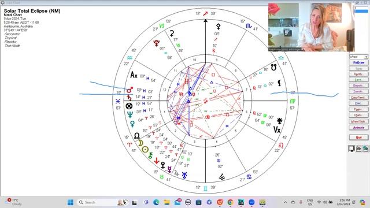370x208 pixels.
Task: Click the Vx vertex label
Action: 277,129
